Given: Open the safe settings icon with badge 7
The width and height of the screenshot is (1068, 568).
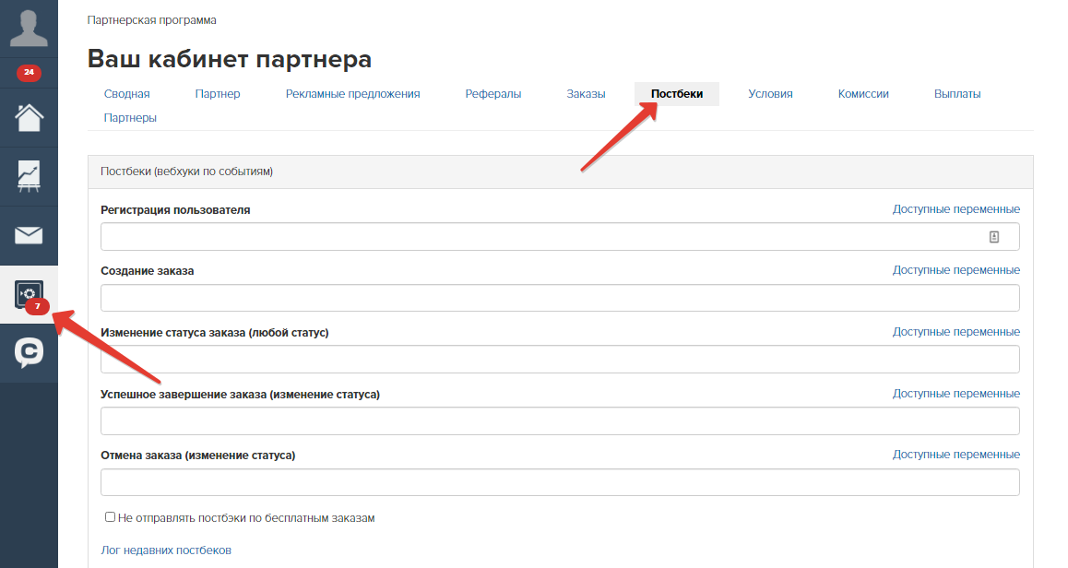Looking at the screenshot, I should point(29,295).
